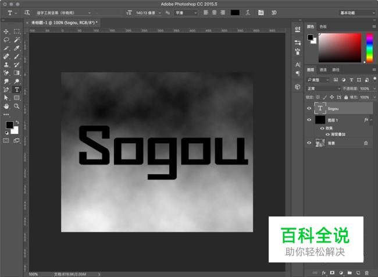Viewport: 378px width, 277px height.
Task: Align text left in options bar
Action: click(206, 12)
